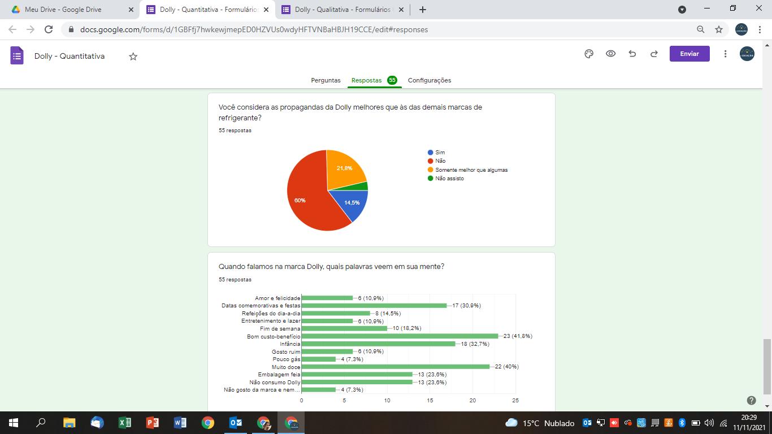The image size is (772, 434).
Task: Open the Google Forms home icon
Action: click(x=17, y=55)
